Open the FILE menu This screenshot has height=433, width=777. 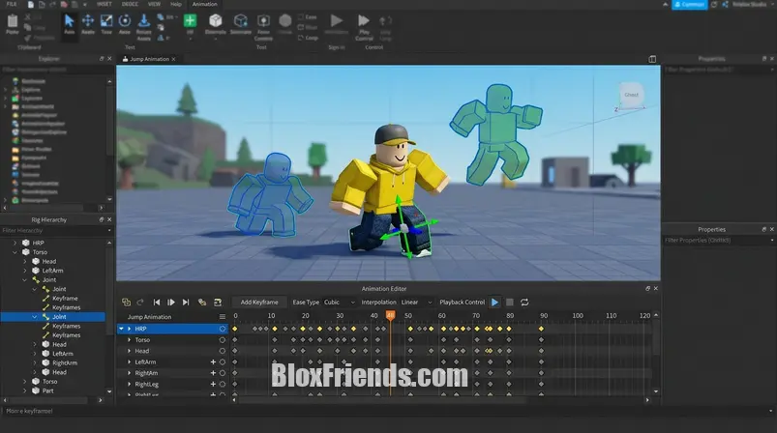12,4
